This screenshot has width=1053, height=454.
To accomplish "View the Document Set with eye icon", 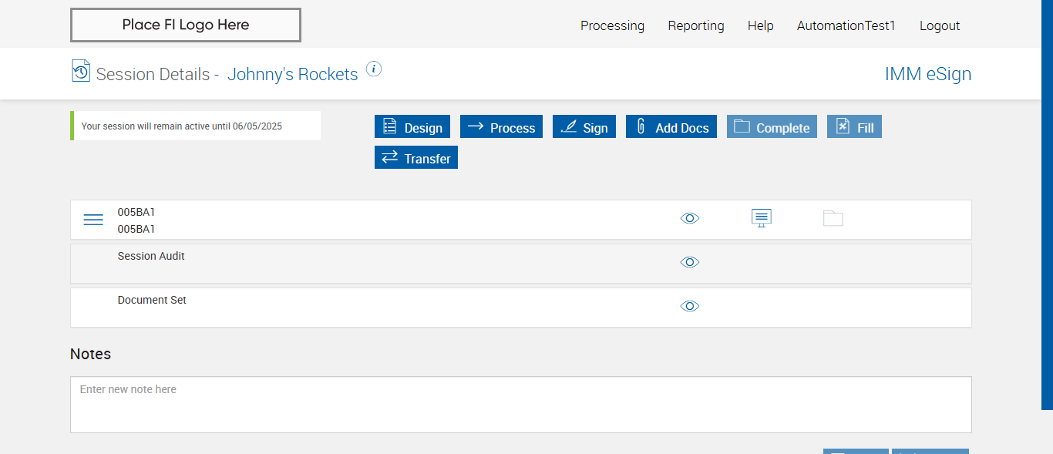I will [x=690, y=307].
